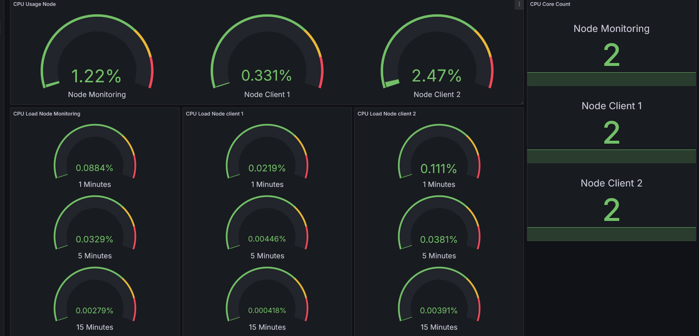699x336 pixels.
Task: Click the 0.00279% 15 Minutes gauge
Action: [94, 311]
